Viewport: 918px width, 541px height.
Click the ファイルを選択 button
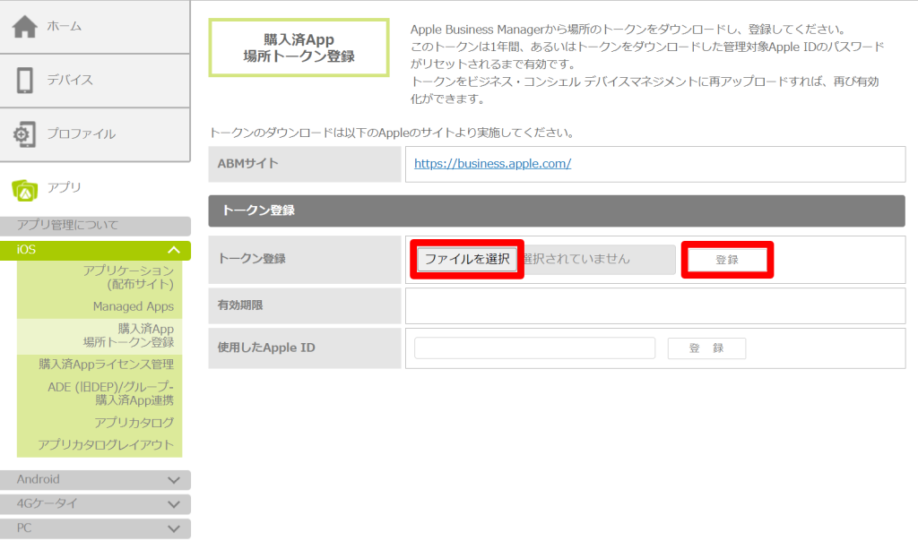click(467, 260)
